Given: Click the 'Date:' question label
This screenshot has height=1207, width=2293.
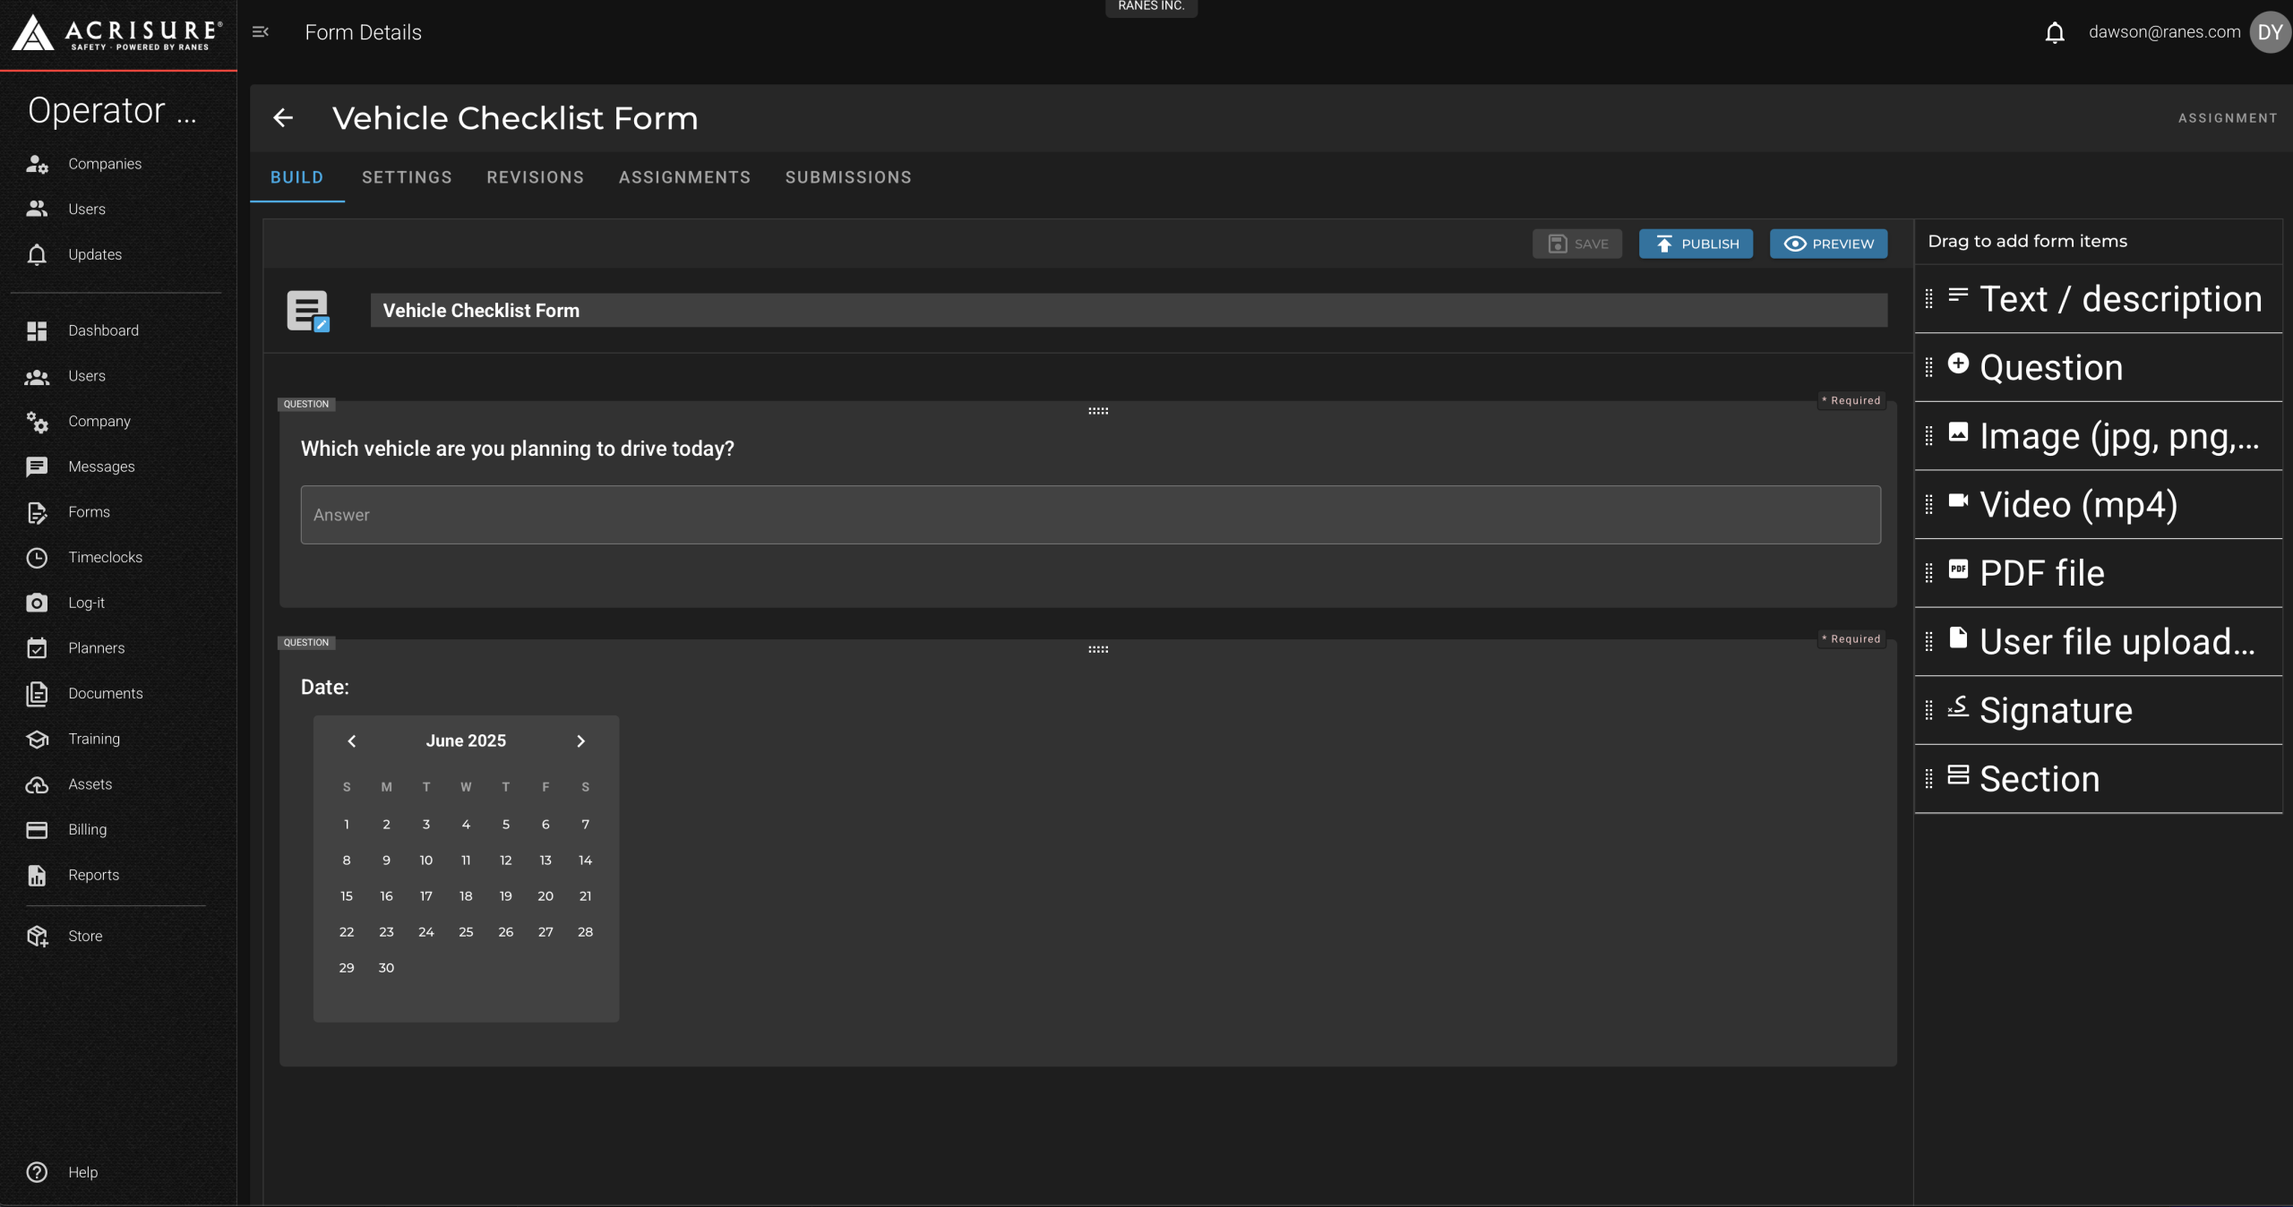Looking at the screenshot, I should [x=325, y=688].
